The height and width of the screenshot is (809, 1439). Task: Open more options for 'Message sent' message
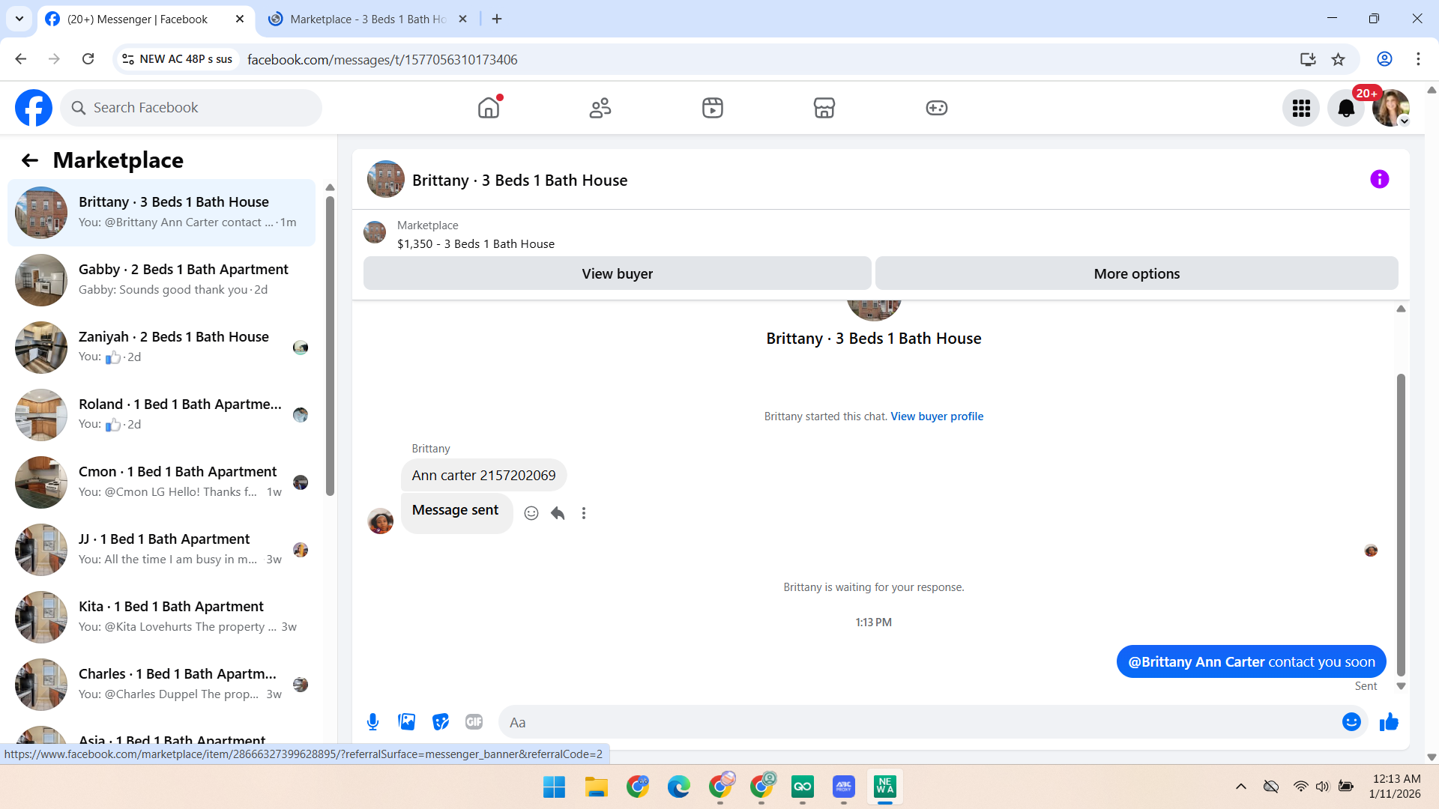584,513
